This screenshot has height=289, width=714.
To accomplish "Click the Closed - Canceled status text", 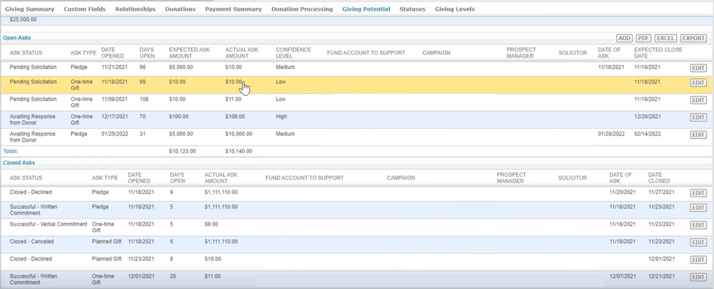I will pos(32,242).
